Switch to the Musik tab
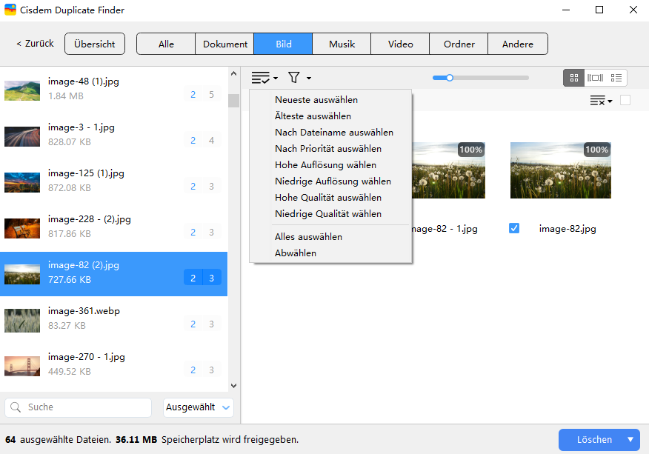This screenshot has height=454, width=649. click(342, 44)
